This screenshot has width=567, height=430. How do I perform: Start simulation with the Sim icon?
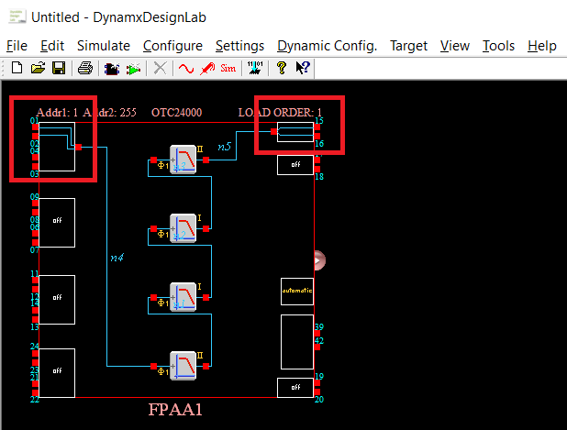point(228,68)
